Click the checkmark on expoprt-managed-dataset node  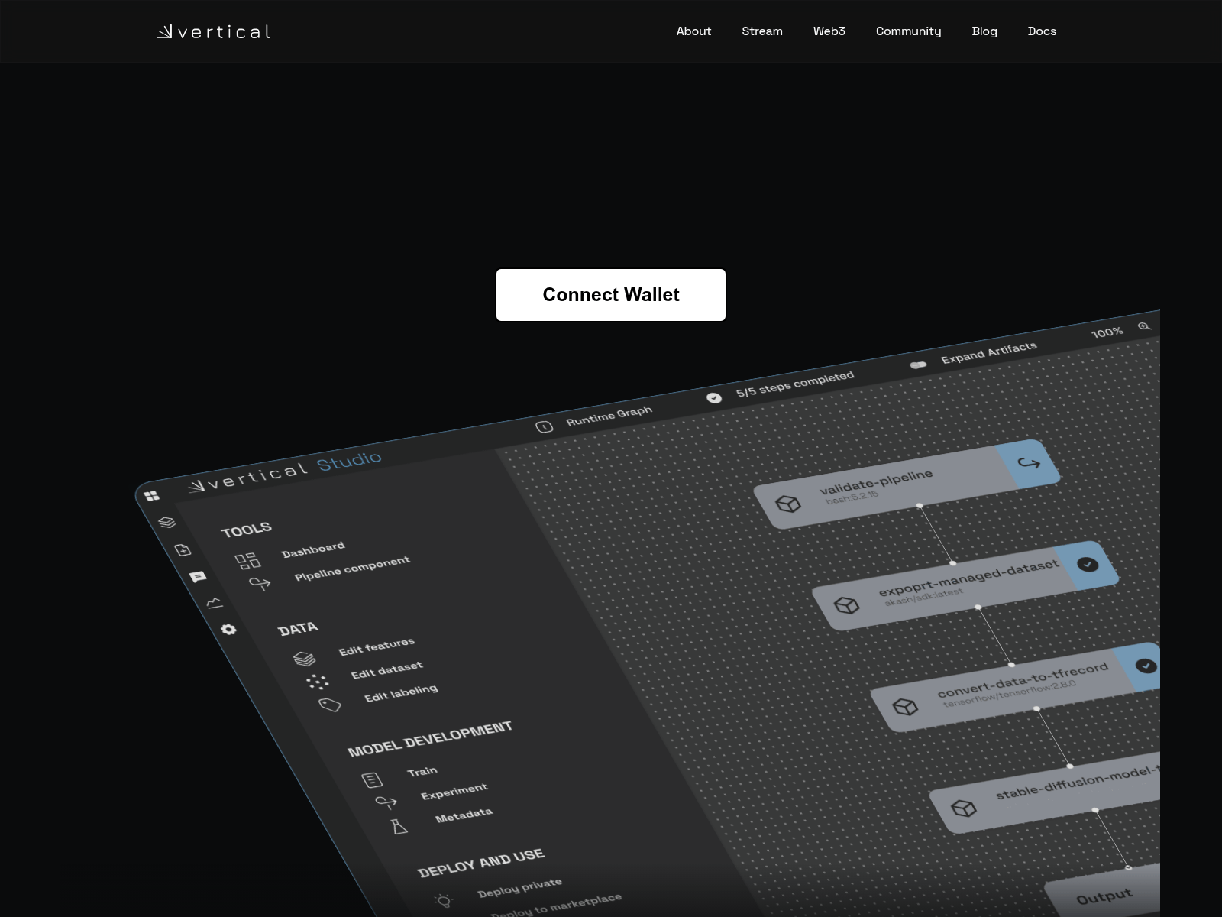(x=1088, y=564)
